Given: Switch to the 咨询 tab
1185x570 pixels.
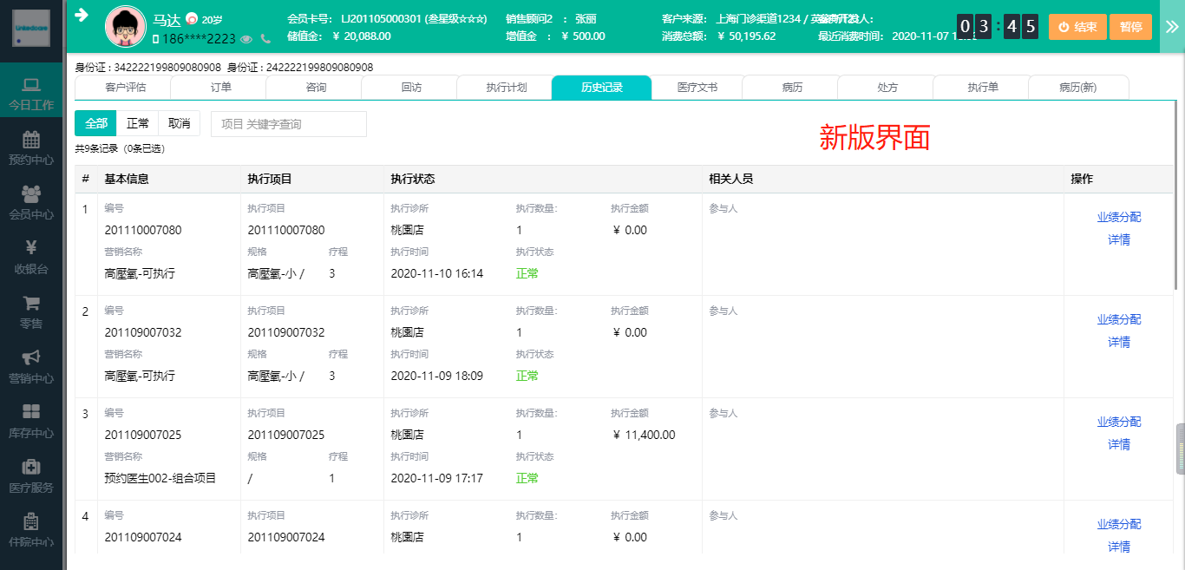Looking at the screenshot, I should point(316,88).
